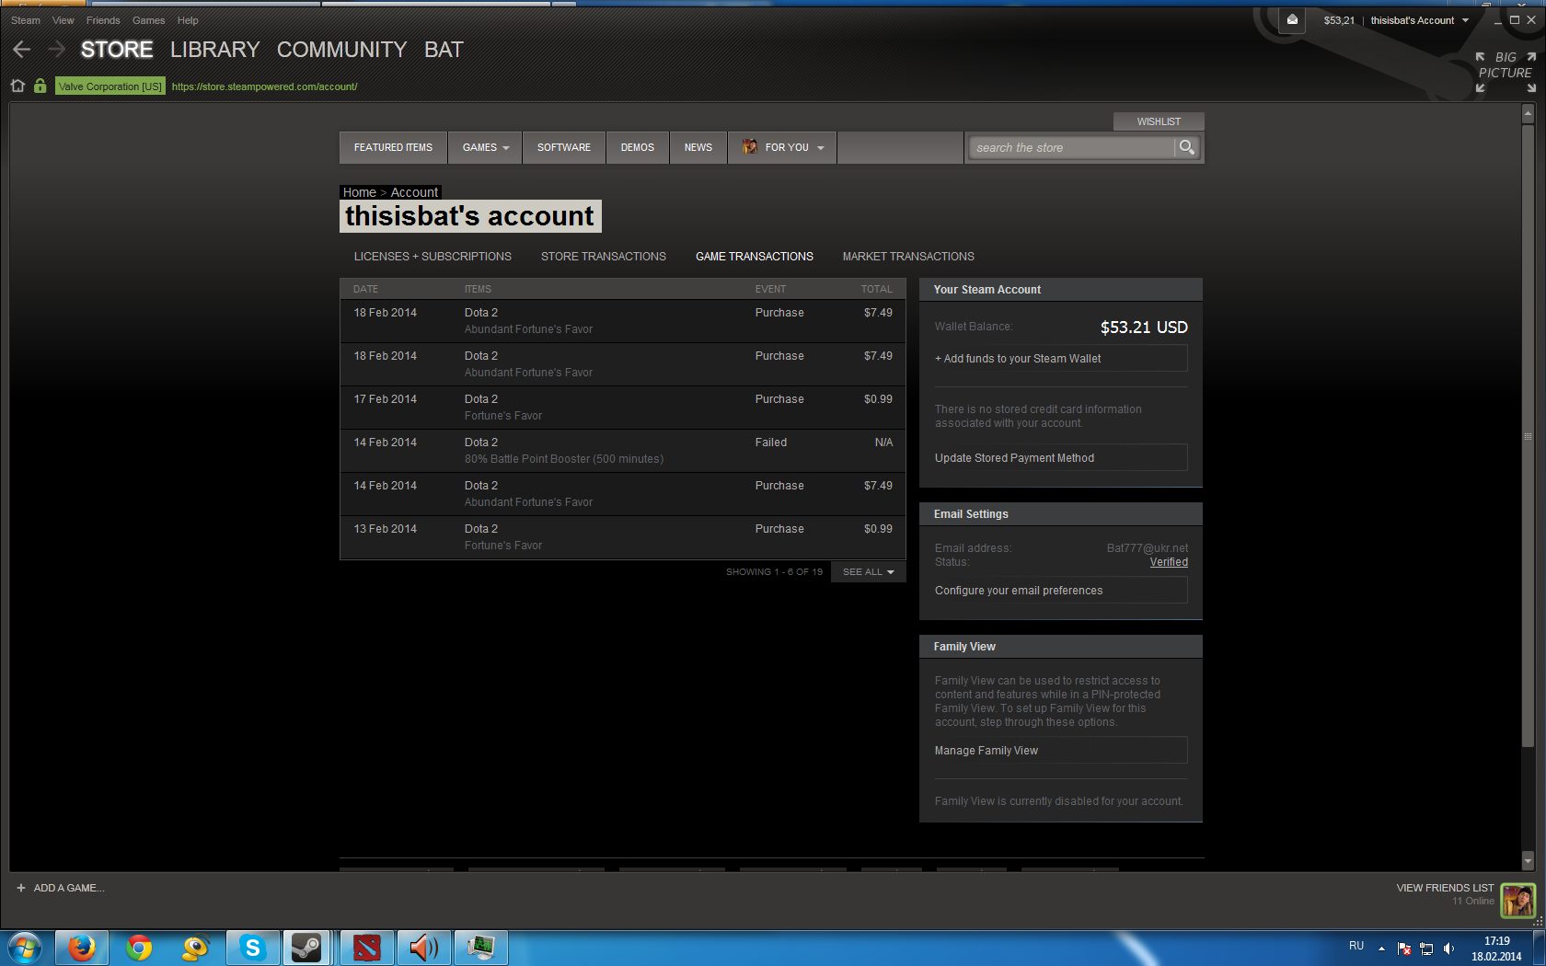Open the SOFTWARE store tab
1546x966 pixels.
[x=564, y=147]
